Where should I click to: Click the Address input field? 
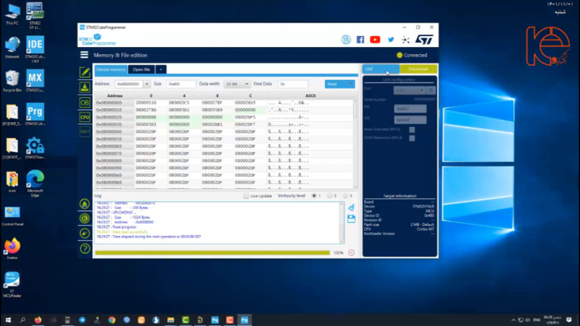pyautogui.click(x=129, y=84)
